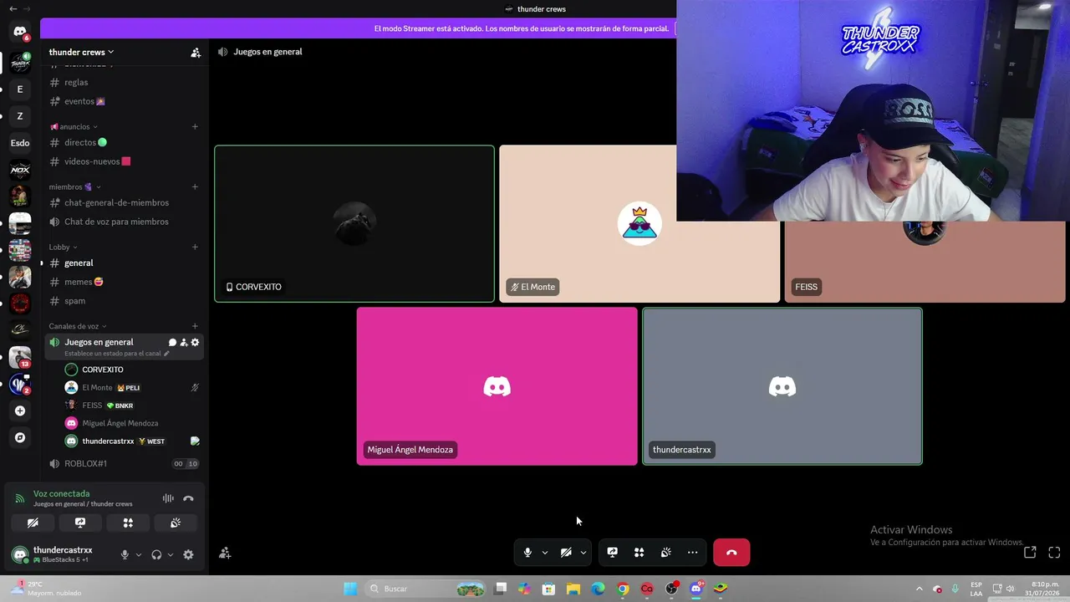Open the directos channel

coord(124,143)
